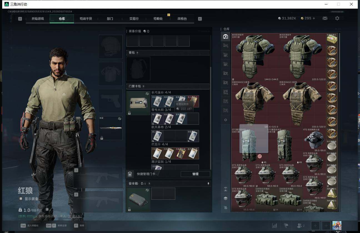Select the empty helmet equipment slot

111,47
